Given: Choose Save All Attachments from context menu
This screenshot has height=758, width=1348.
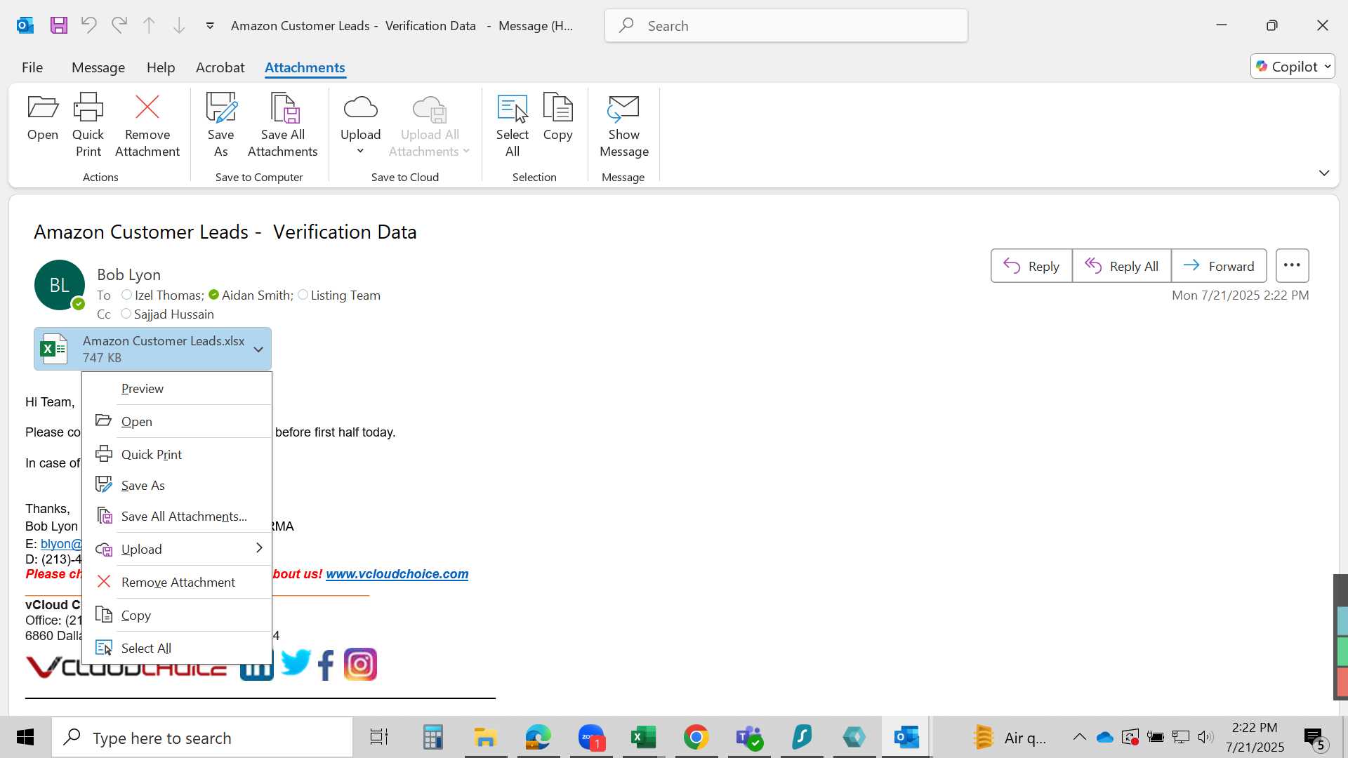Looking at the screenshot, I should pos(177,517).
